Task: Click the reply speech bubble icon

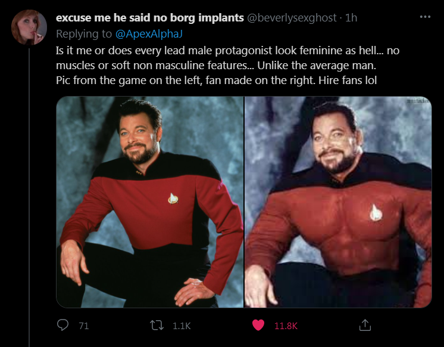Action: click(64, 326)
